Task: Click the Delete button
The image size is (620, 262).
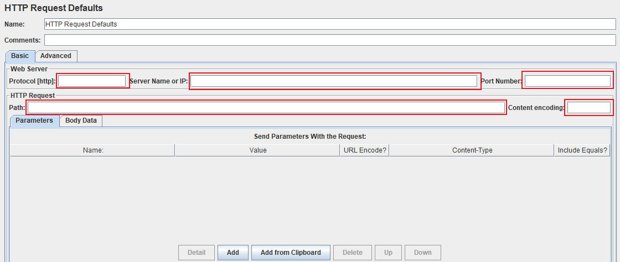Action: (x=352, y=253)
